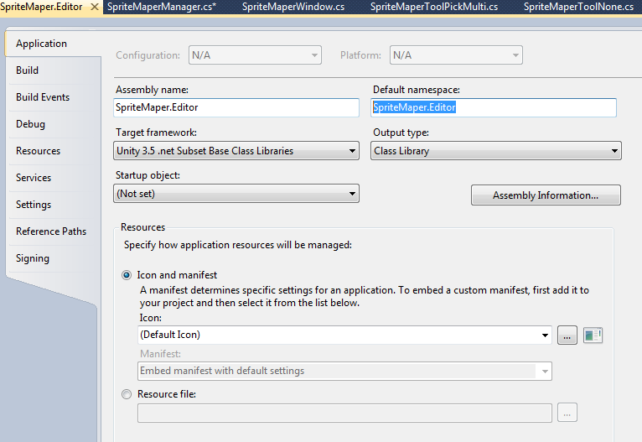Image resolution: width=642 pixels, height=442 pixels.
Task: Open the Output type dropdown
Action: pyautogui.click(x=496, y=151)
